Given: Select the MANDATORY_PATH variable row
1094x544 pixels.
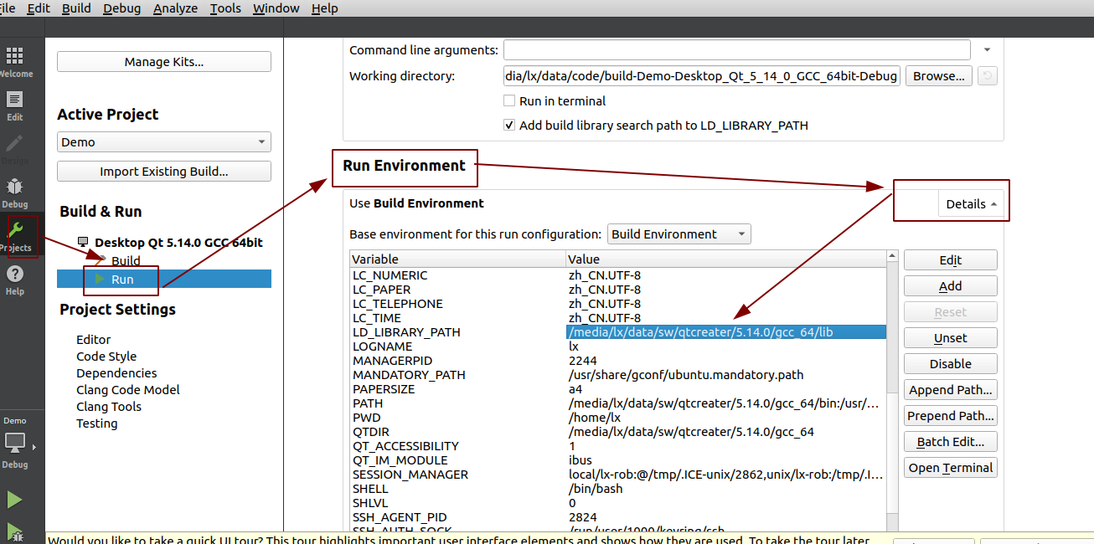Looking at the screenshot, I should 617,375.
